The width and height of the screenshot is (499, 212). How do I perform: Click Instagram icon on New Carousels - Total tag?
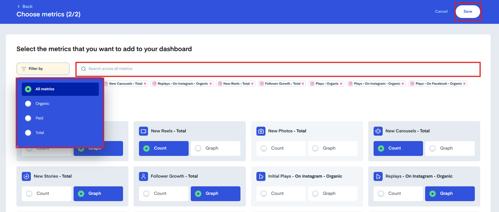tap(106, 84)
